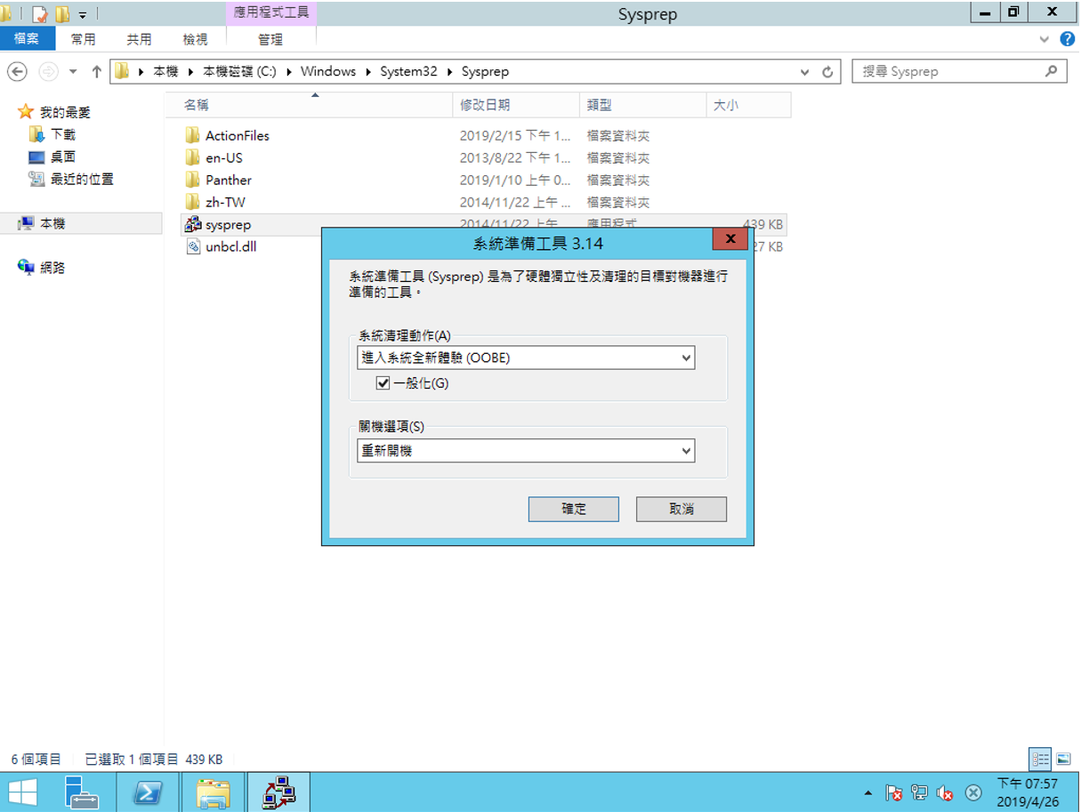Click the 取消 button
Viewport: 1081px width, 812px height.
point(682,509)
